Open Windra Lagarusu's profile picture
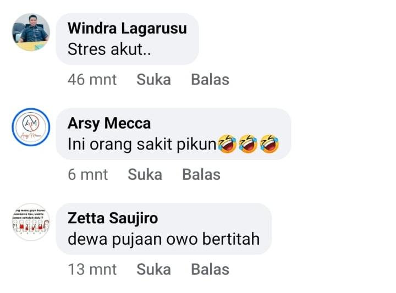 tap(31, 32)
